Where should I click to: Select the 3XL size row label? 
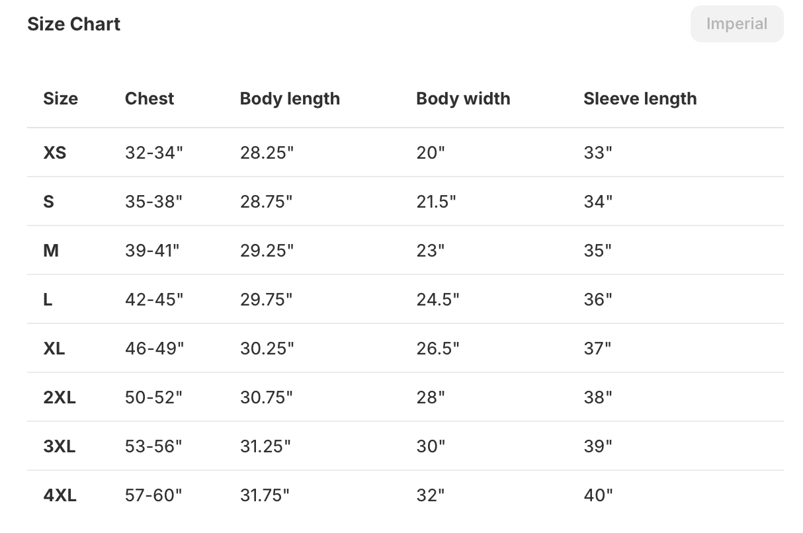(x=60, y=446)
